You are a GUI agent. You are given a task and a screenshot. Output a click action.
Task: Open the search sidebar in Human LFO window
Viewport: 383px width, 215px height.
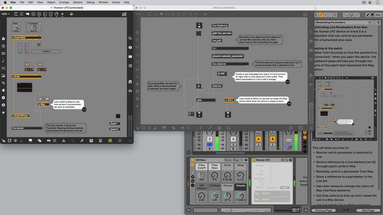(x=130, y=38)
